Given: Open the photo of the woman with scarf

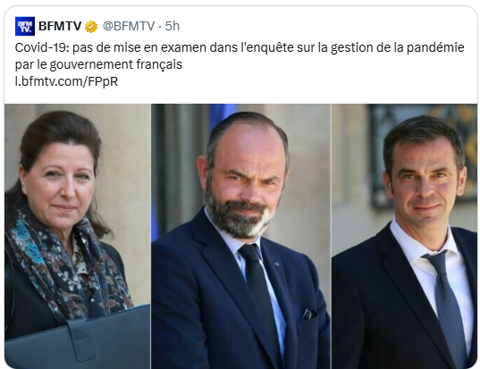Looking at the screenshot, I should [78, 236].
